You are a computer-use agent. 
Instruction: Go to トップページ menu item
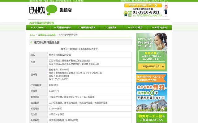tap(38, 27)
